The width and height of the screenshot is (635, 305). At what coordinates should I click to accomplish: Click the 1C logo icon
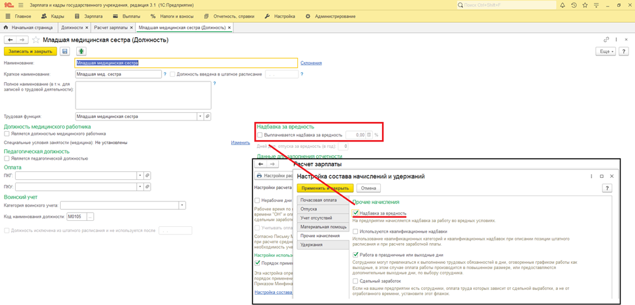[x=8, y=5]
